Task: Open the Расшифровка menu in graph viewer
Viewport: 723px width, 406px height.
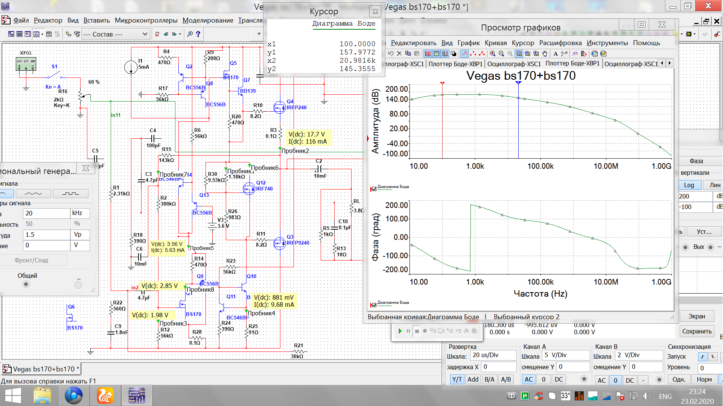Action: [x=560, y=43]
